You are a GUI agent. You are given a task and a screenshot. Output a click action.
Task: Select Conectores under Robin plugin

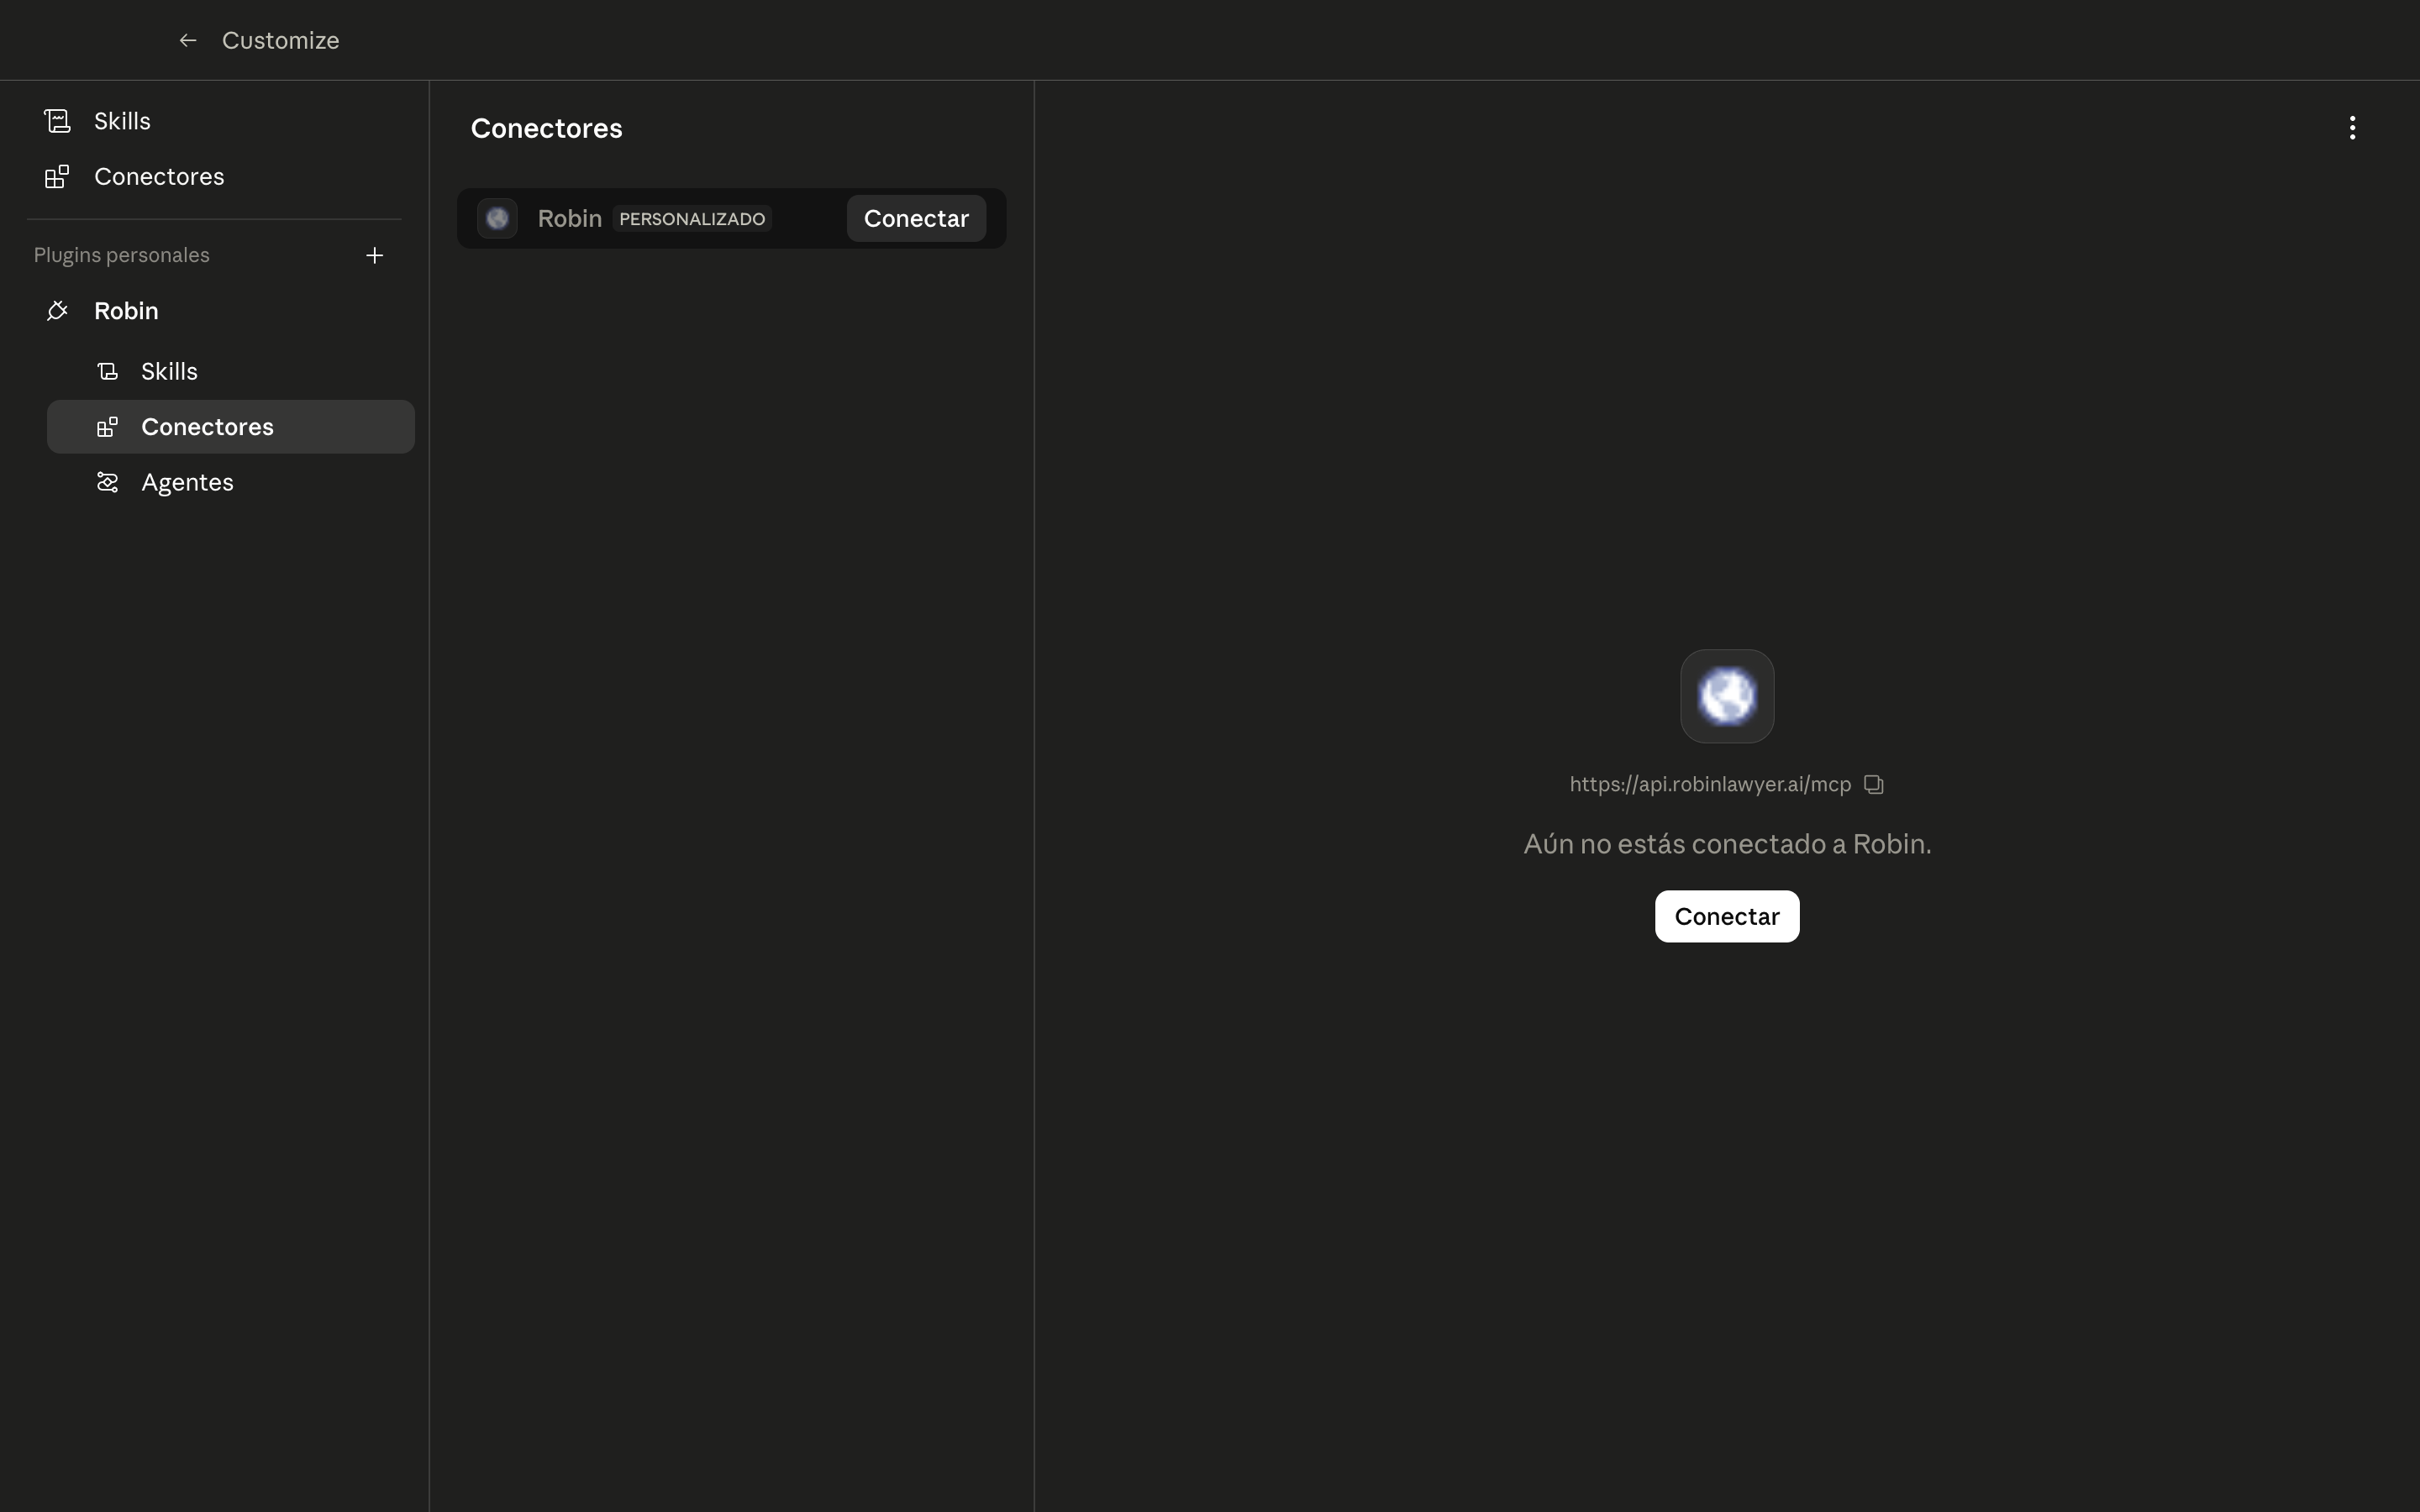click(231, 427)
